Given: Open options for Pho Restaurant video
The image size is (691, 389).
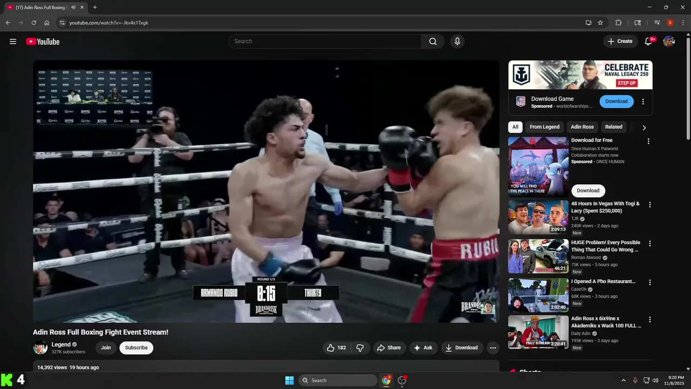Looking at the screenshot, I should 649,283.
